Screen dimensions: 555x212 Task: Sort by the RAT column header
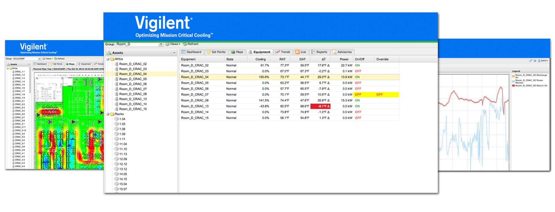click(280, 59)
